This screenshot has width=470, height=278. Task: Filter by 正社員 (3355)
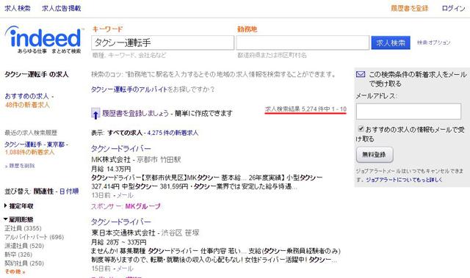pyautogui.click(x=23, y=228)
